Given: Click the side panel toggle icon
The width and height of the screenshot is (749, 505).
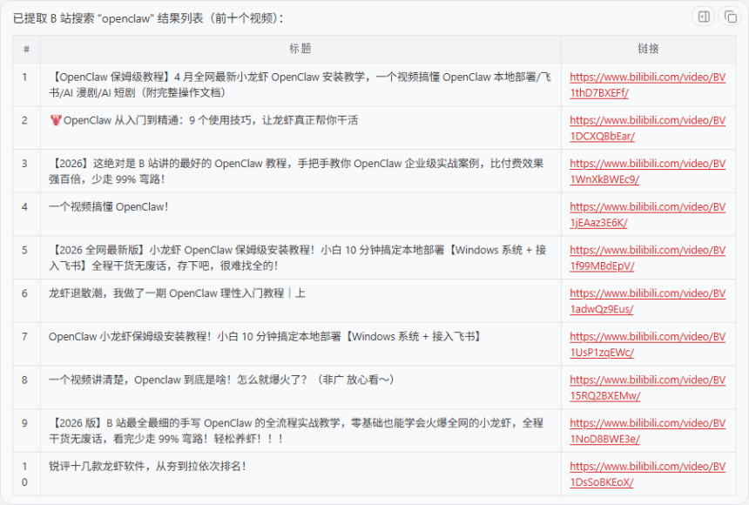Looking at the screenshot, I should click(x=704, y=17).
